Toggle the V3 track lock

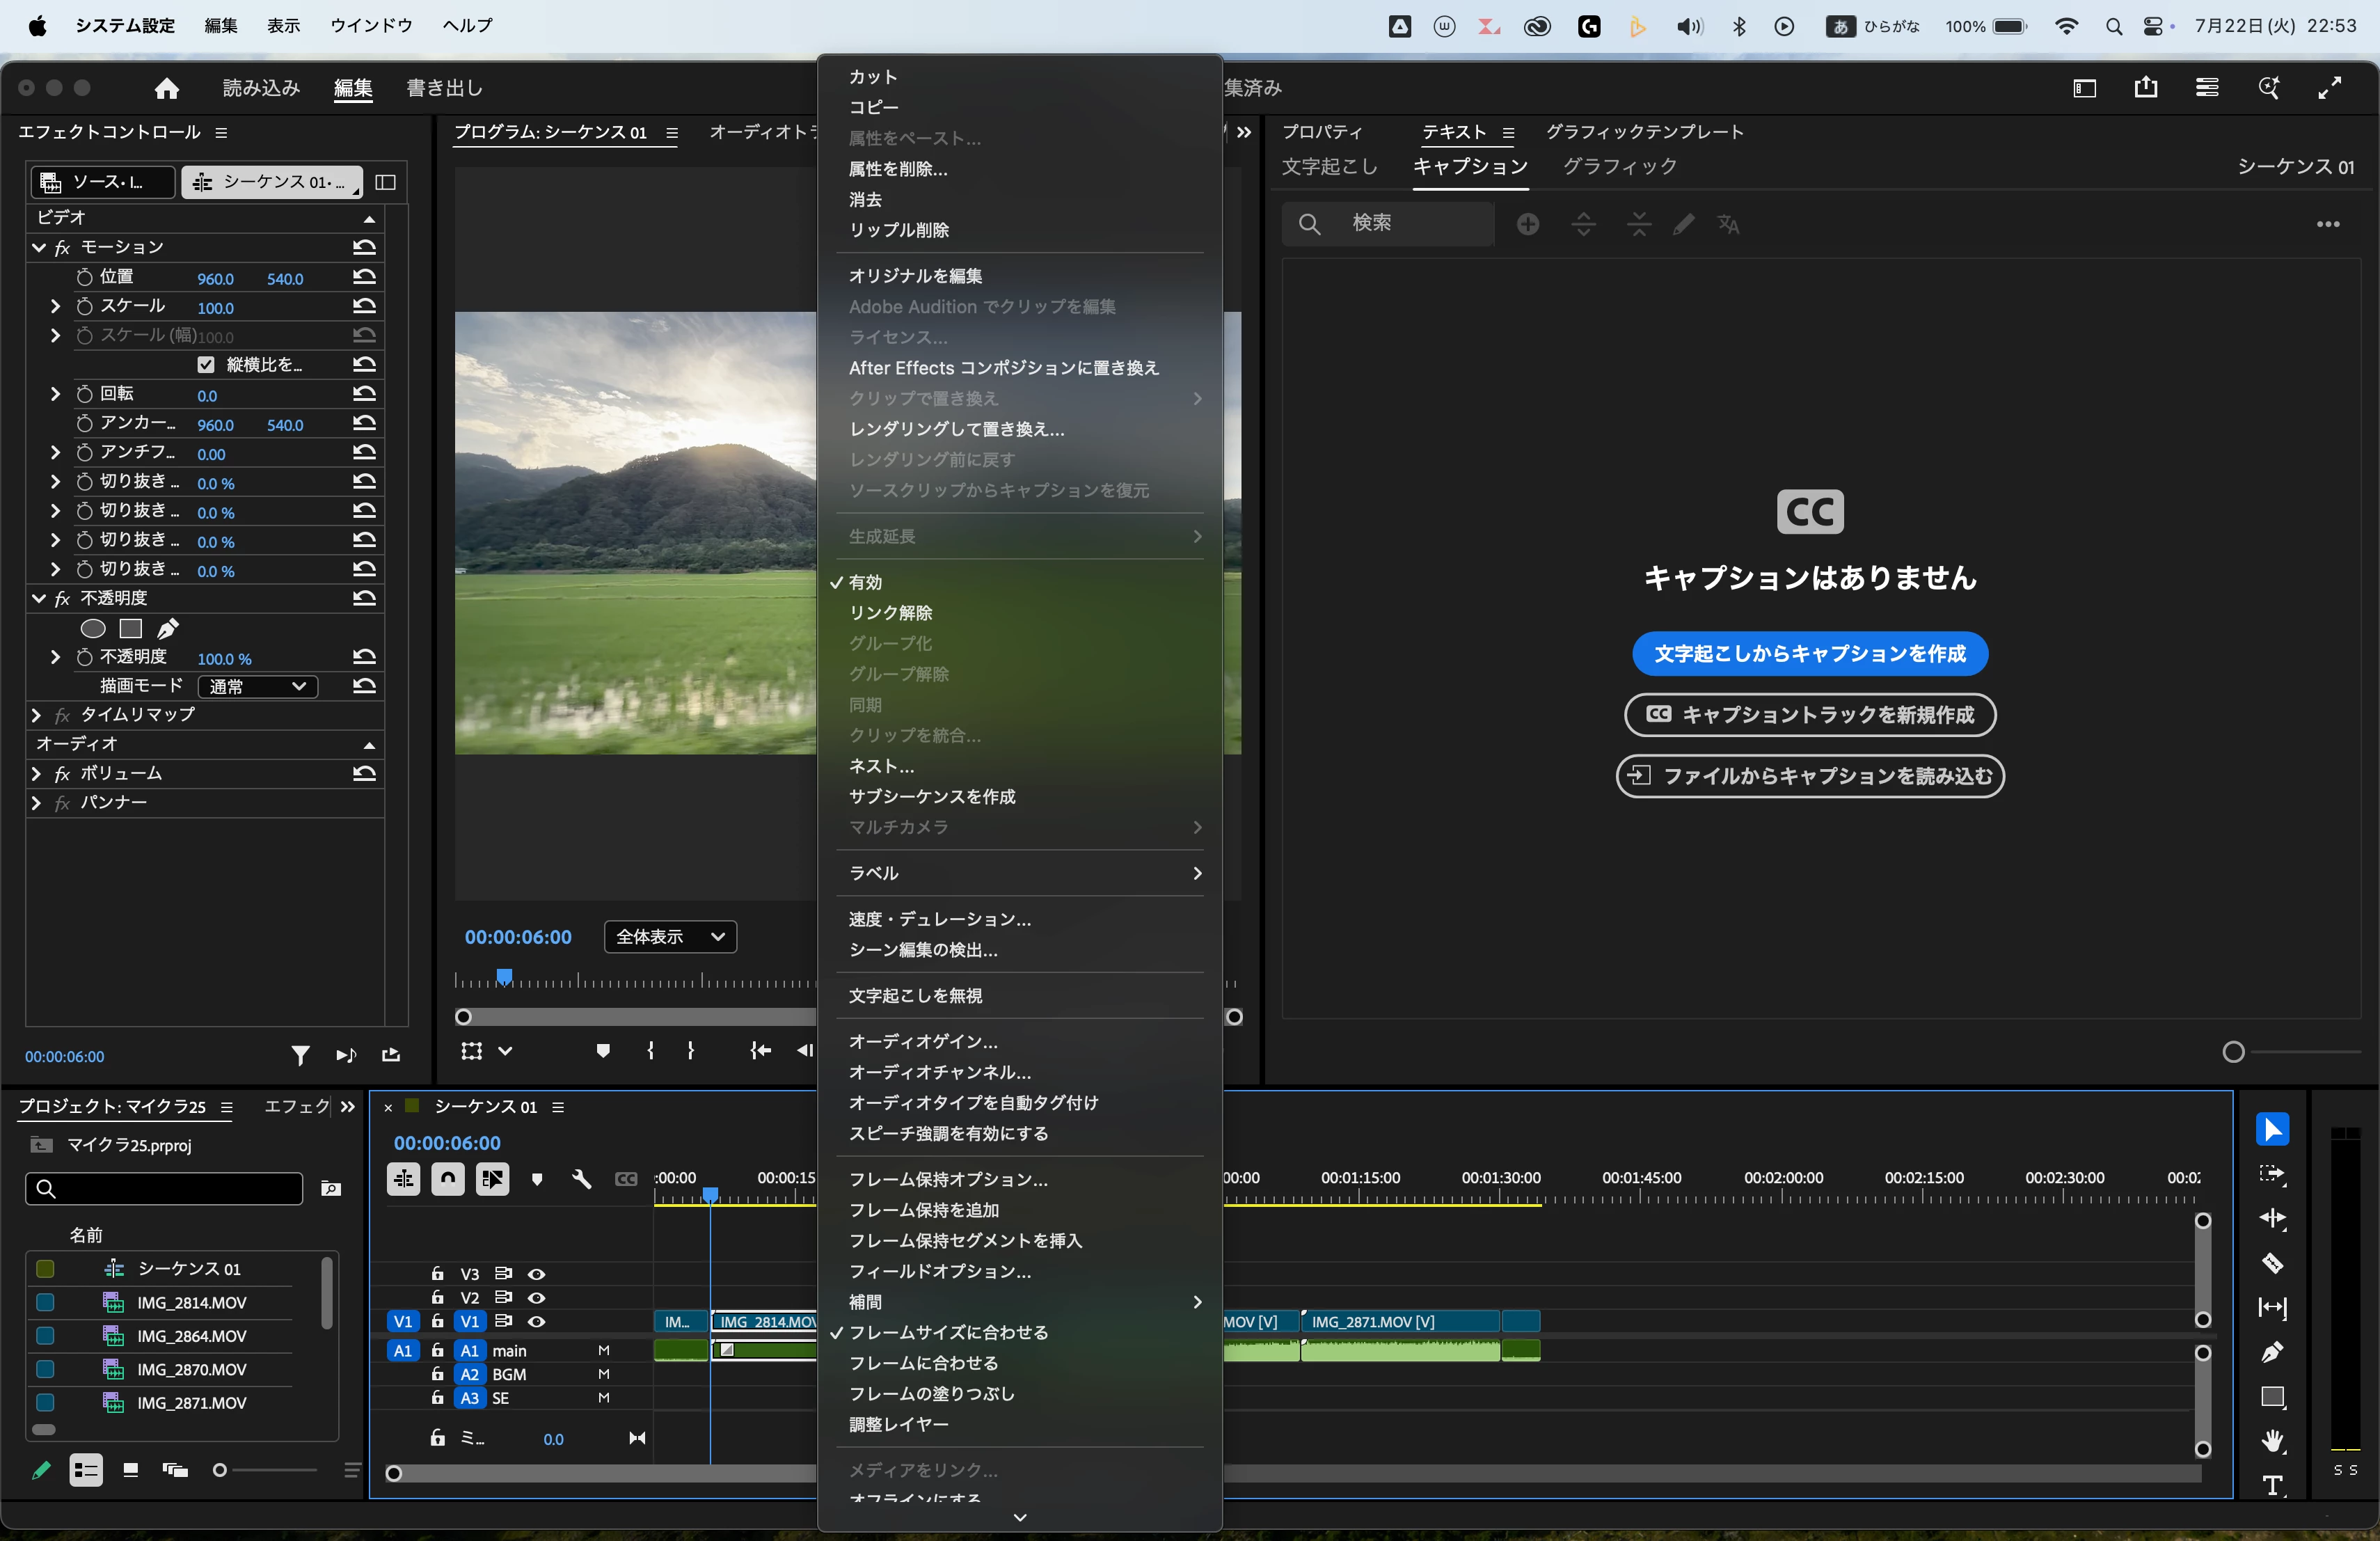coord(437,1273)
